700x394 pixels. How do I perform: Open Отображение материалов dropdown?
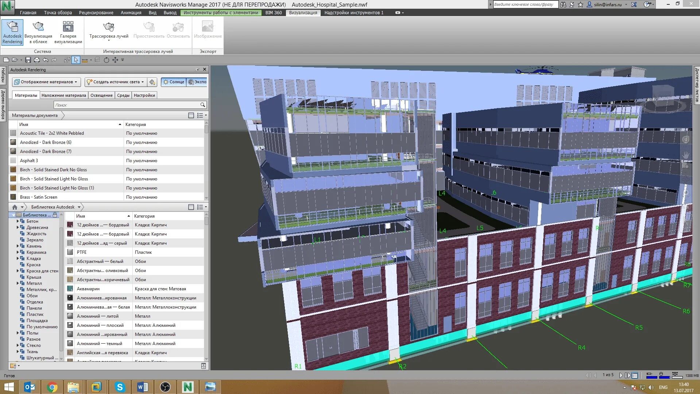pos(46,82)
